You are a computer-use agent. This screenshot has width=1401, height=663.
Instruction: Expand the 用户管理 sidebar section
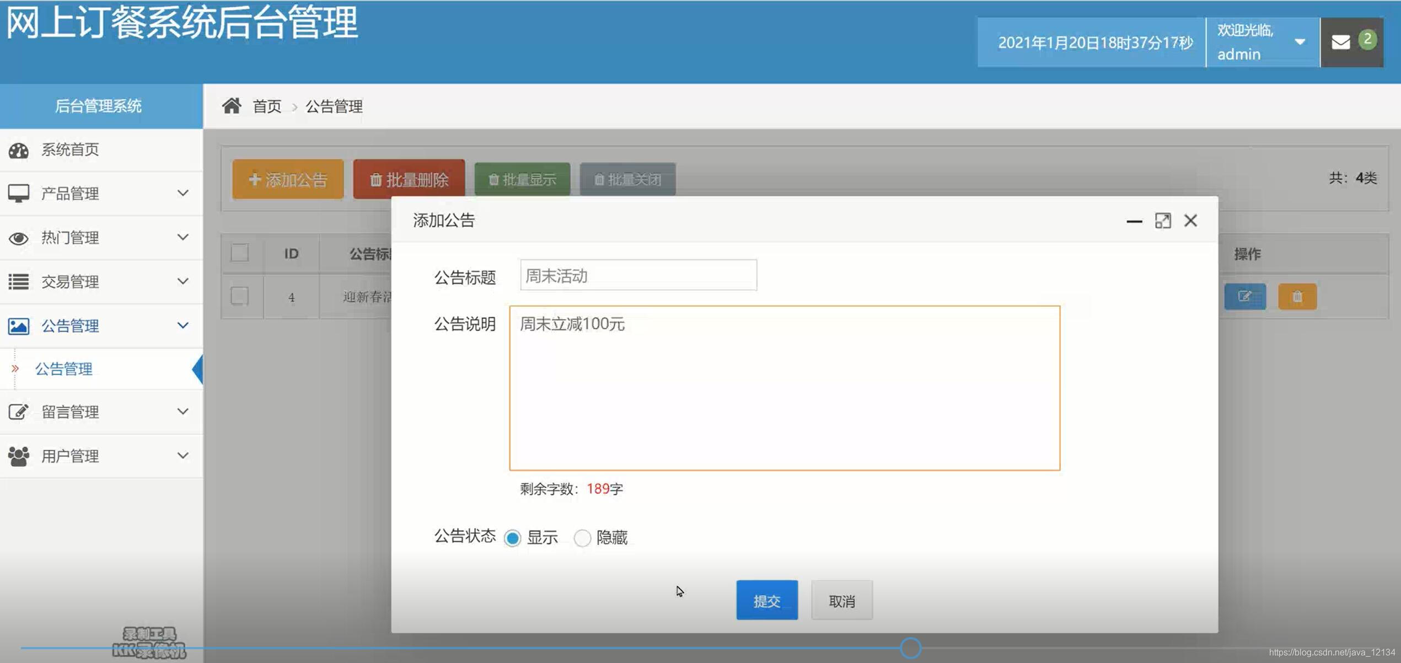coord(182,456)
